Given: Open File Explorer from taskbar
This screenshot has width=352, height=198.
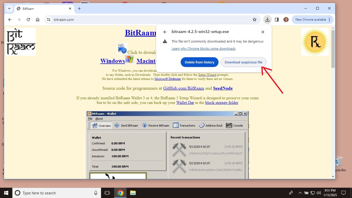Looking at the screenshot, I should pyautogui.click(x=133, y=193).
